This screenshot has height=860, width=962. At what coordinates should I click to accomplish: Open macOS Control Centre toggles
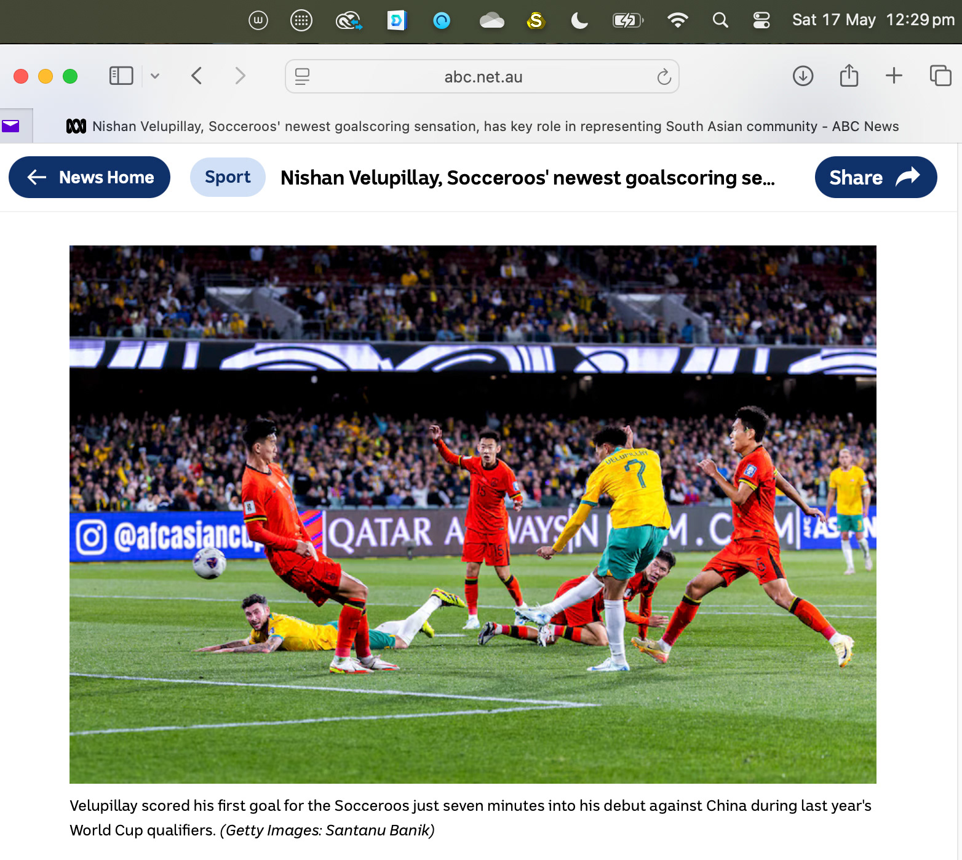coord(761,21)
